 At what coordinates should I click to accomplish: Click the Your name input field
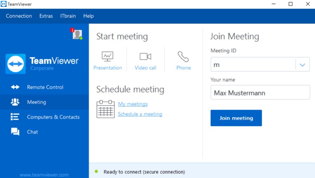260,92
